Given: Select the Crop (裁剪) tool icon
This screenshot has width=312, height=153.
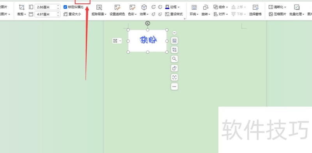Looking at the screenshot, I should coord(21,7).
